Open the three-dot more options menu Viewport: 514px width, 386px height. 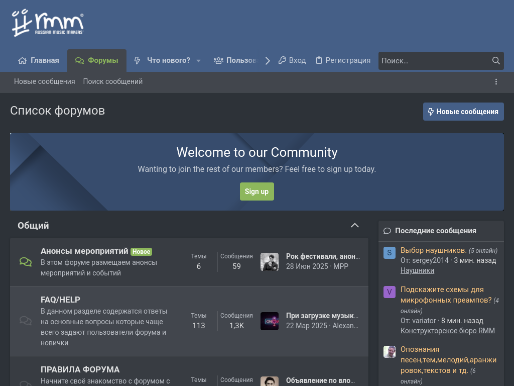496,82
